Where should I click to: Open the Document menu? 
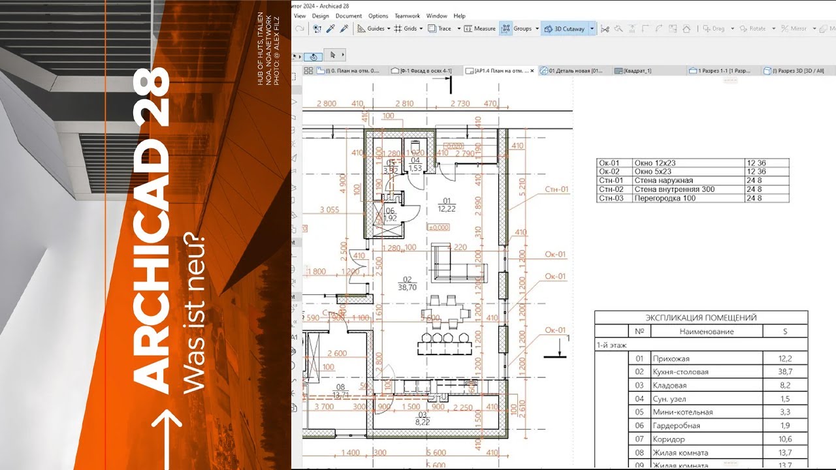pos(349,16)
